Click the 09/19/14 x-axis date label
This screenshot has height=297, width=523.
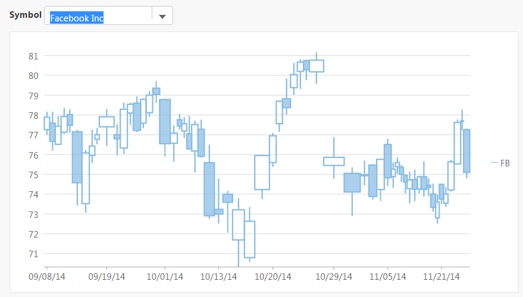coord(107,277)
